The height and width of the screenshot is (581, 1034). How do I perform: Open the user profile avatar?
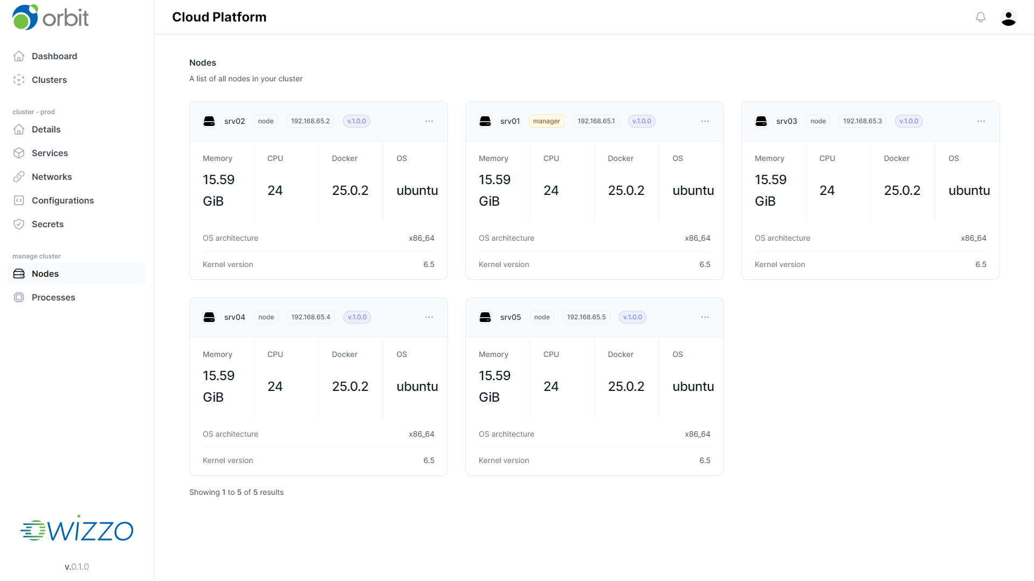click(x=1009, y=18)
